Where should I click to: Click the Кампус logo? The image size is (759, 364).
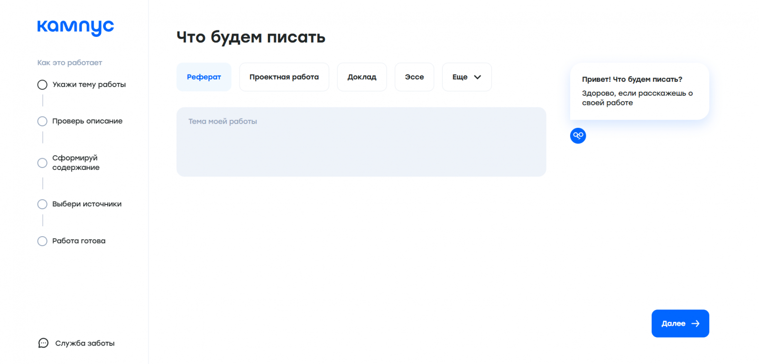pyautogui.click(x=75, y=27)
